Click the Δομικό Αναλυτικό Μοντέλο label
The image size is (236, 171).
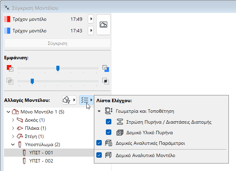pyautogui.click(x=145, y=155)
